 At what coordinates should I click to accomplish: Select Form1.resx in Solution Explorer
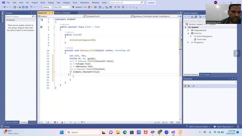click(202, 39)
